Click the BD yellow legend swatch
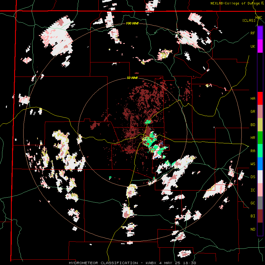 click(x=260, y=125)
